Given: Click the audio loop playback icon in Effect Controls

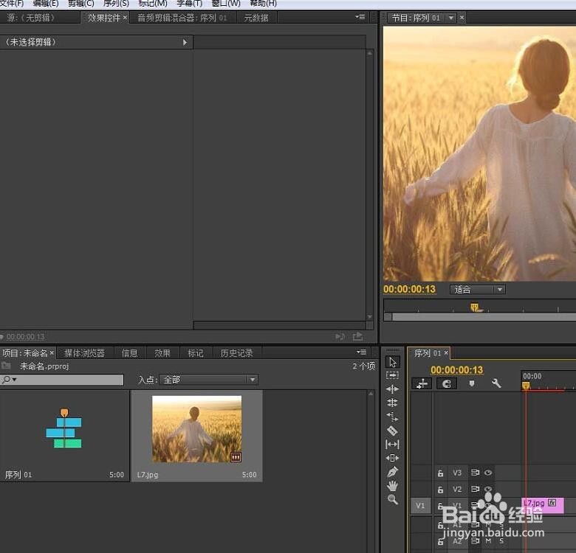Looking at the screenshot, I should pyautogui.click(x=340, y=336).
